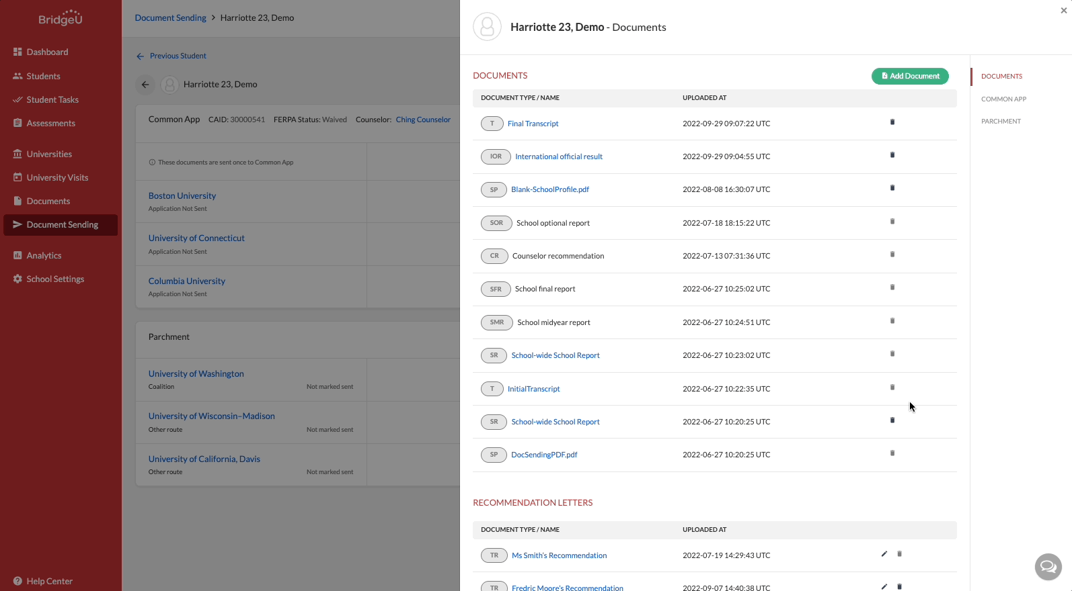Click the back arrow beside Harriotte 23, Demo
The image size is (1072, 591).
click(145, 85)
